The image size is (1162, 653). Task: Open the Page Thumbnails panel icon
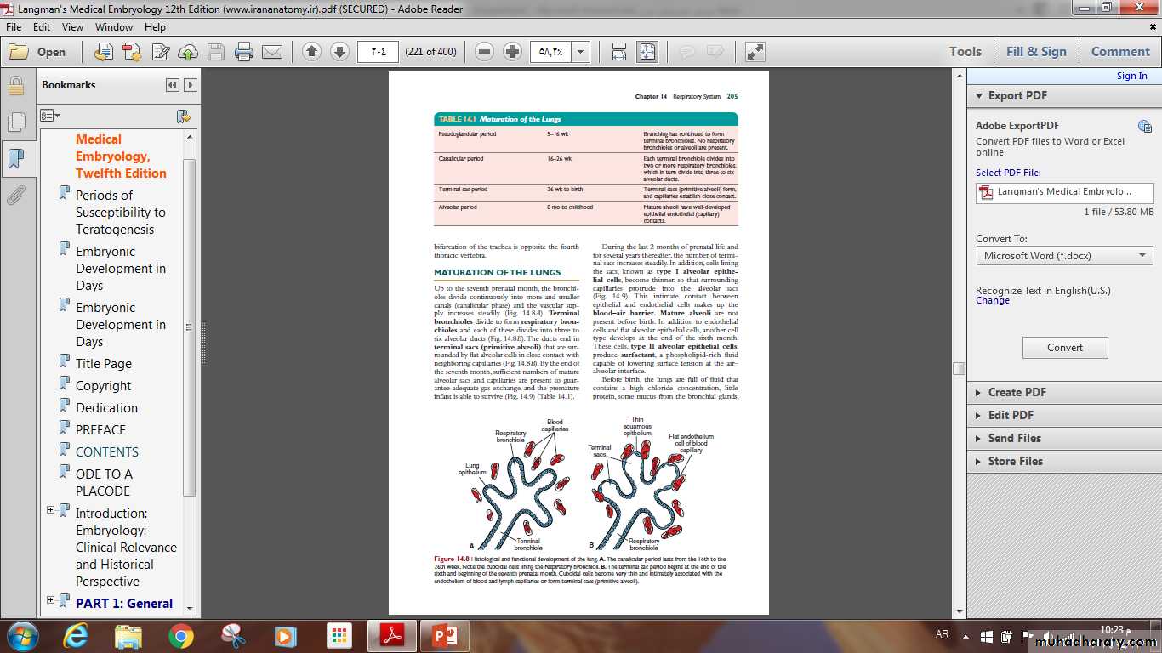[15, 122]
